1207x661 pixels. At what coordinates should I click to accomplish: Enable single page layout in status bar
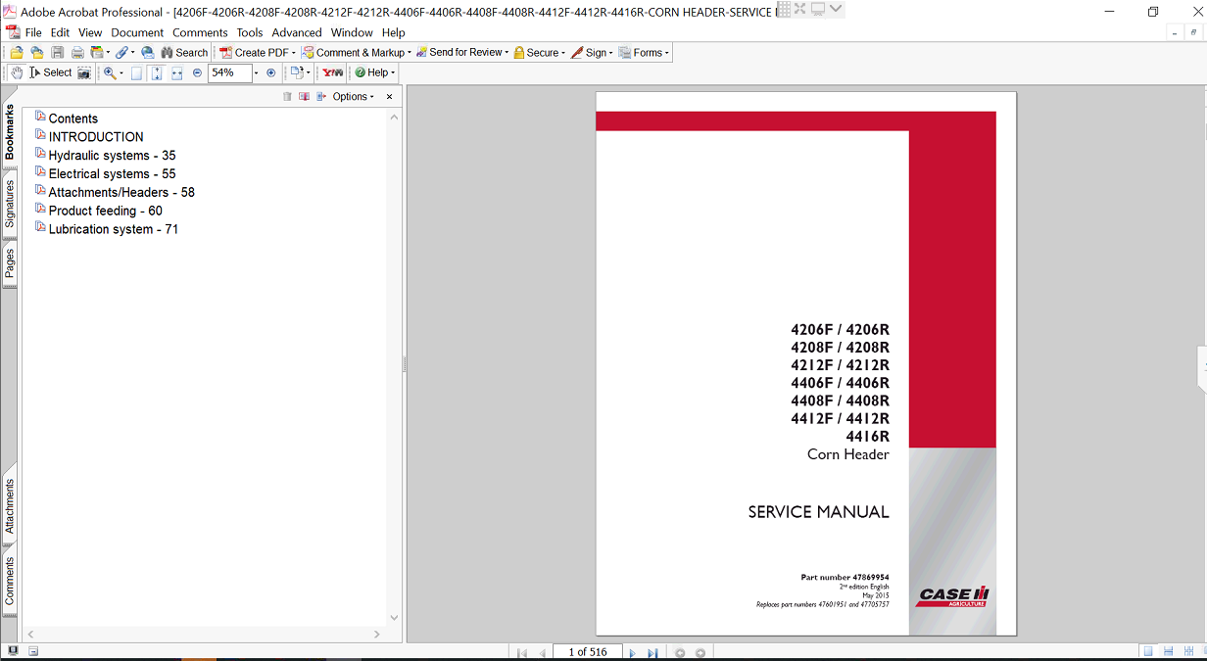(x=1147, y=652)
